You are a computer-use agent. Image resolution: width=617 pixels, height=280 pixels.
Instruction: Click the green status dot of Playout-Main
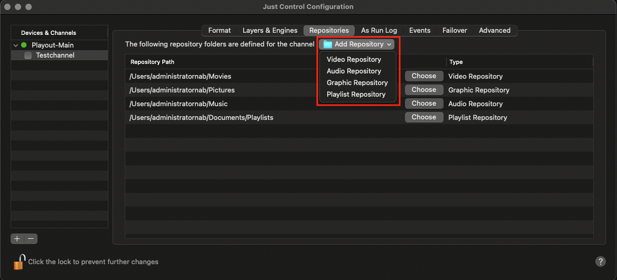[x=24, y=45]
